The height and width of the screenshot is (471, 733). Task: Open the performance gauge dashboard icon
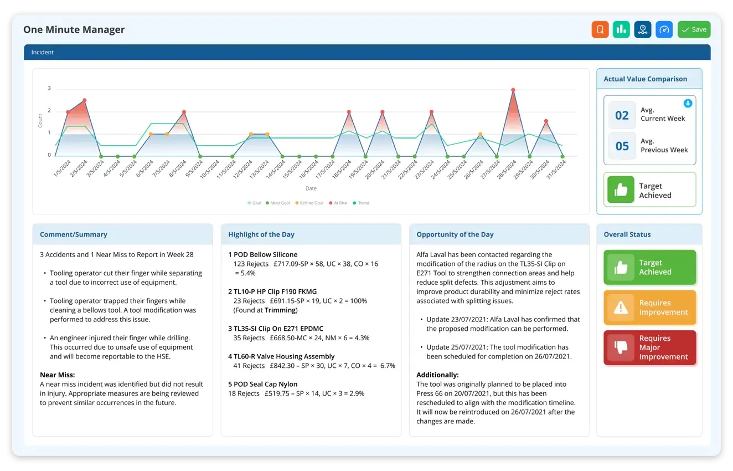click(x=664, y=29)
